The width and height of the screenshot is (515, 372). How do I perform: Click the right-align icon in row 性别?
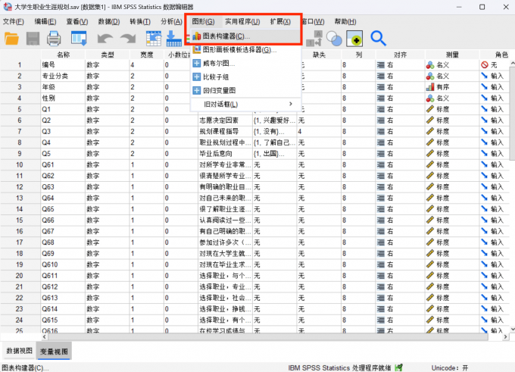pos(381,98)
